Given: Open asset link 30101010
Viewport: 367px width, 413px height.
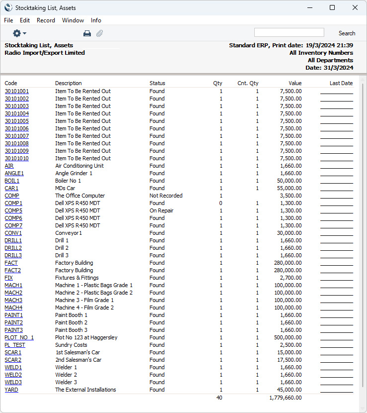Looking at the screenshot, I should tap(16, 159).
